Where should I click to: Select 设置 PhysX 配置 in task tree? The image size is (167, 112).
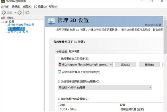coord(18,32)
